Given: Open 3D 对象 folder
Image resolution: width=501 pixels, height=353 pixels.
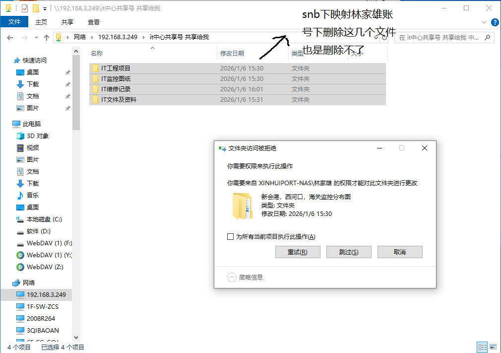Looking at the screenshot, I should [37, 136].
